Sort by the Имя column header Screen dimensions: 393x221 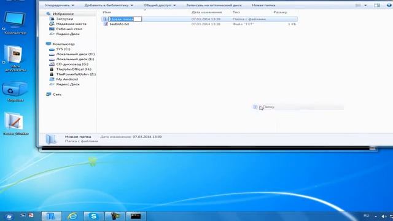pos(107,12)
